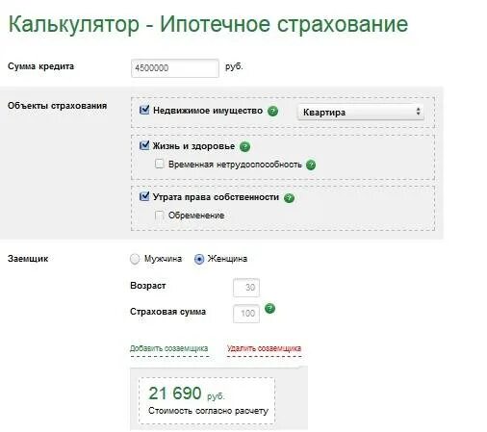Uncheck the Жизнь и здоровье checkbox

coord(144,145)
